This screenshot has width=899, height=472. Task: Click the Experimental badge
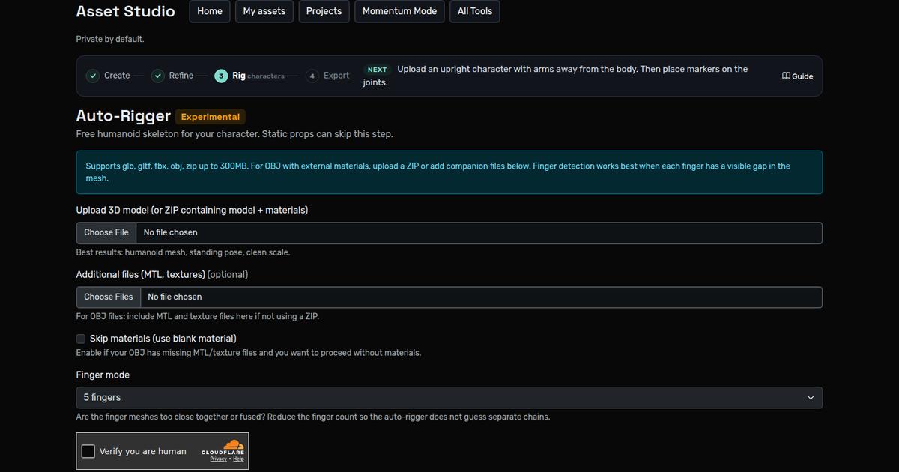coord(210,117)
